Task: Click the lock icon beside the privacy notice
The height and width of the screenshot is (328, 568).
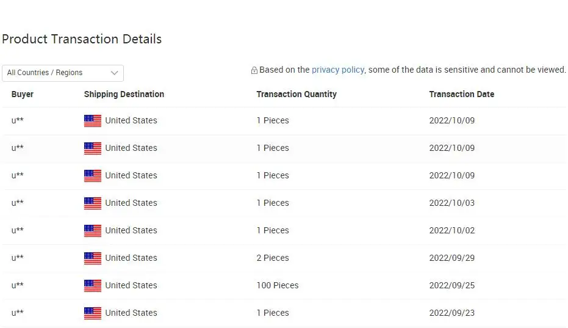Action: pos(254,70)
